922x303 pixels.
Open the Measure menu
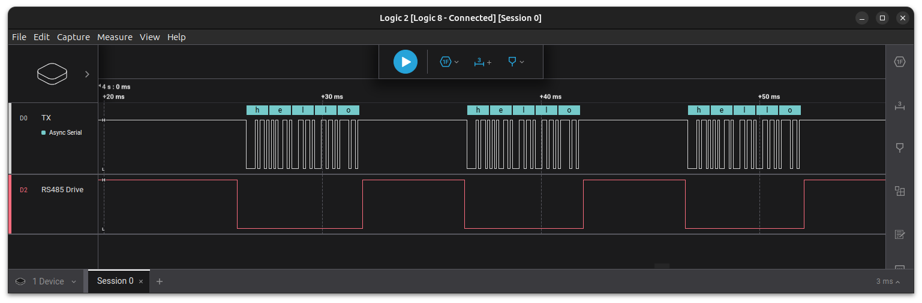tap(115, 37)
